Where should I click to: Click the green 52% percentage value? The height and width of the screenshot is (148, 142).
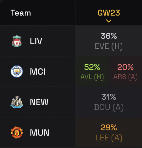tap(92, 67)
